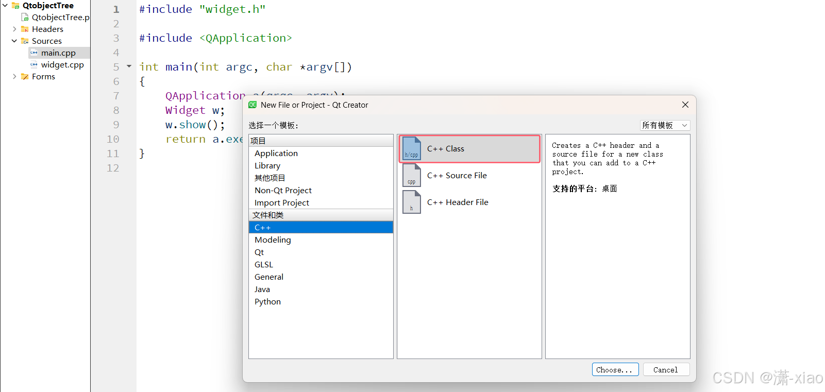Fold the main function at line 5
This screenshot has height=392, width=825.
(129, 66)
